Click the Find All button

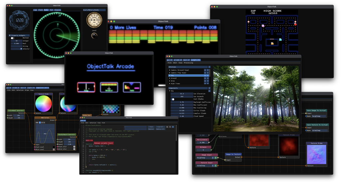[160, 127]
